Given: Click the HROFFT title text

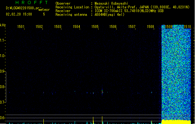Looking at the screenshot, I should tap(32, 2).
